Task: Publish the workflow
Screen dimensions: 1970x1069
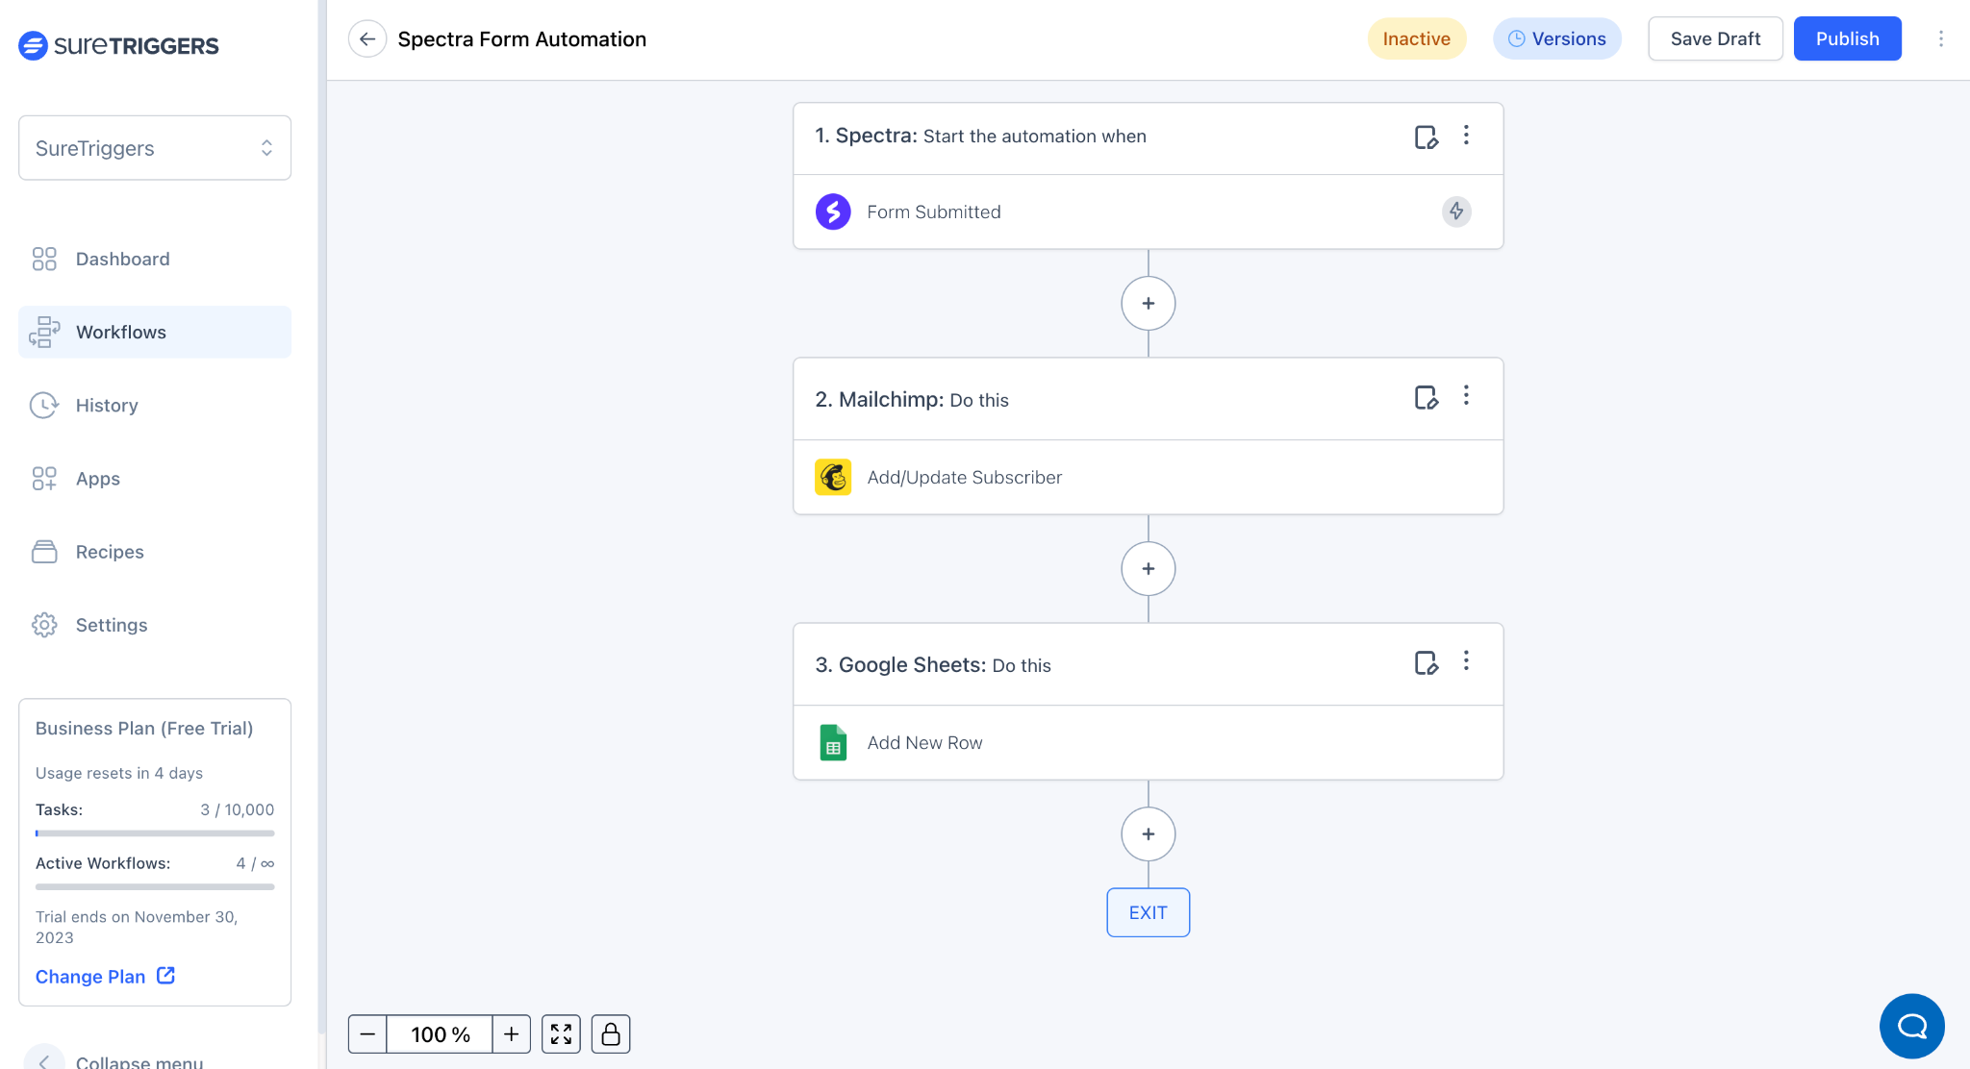Action: pos(1847,38)
